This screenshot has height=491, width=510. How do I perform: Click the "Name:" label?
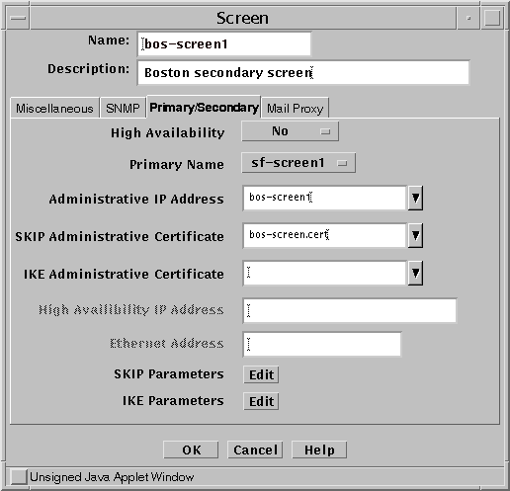[x=109, y=41]
